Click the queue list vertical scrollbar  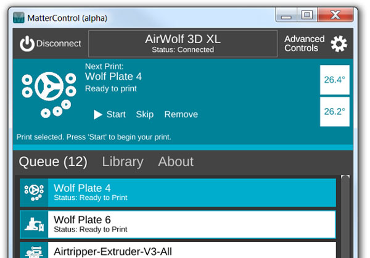coord(345,217)
